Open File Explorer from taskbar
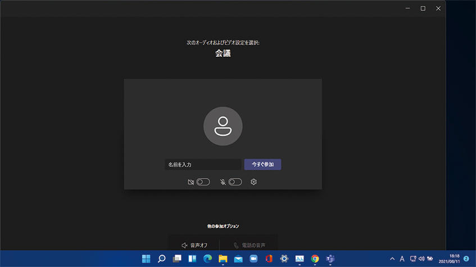The width and height of the screenshot is (476, 267). (223, 259)
